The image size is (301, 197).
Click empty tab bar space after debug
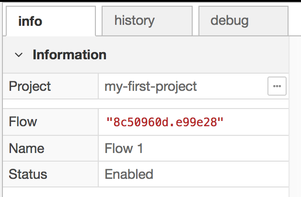pyautogui.click(x=294, y=21)
